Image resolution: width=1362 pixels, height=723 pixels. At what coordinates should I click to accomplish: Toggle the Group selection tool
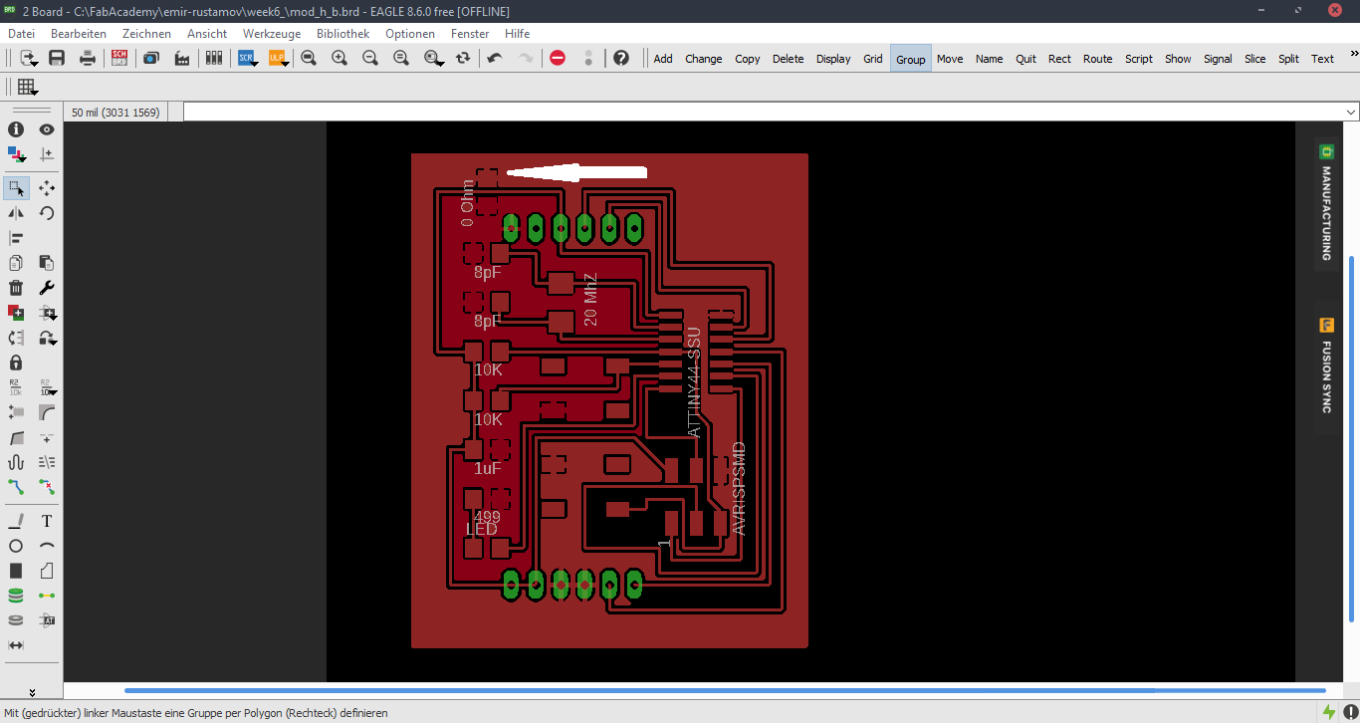[x=16, y=188]
